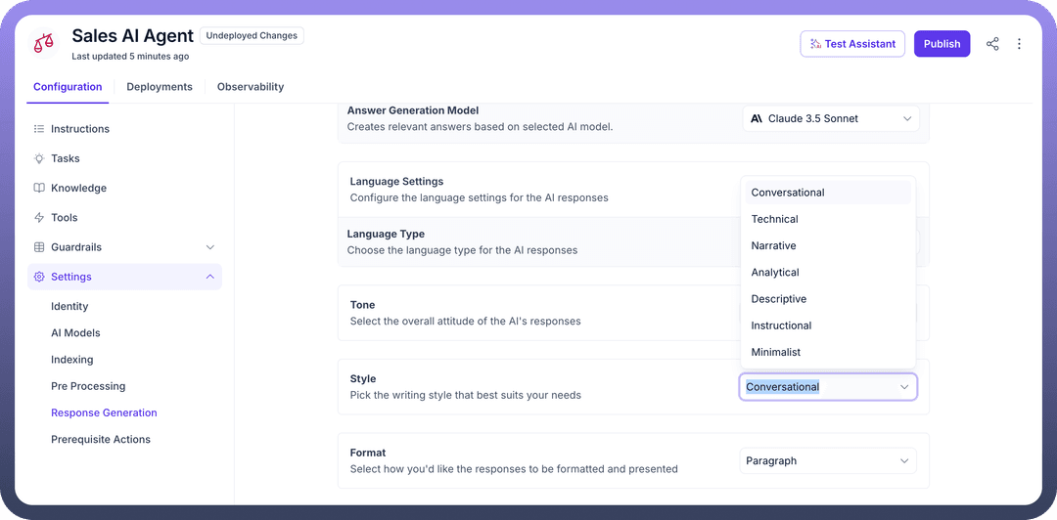1057x520 pixels.
Task: Switch to the Observability tab
Action: pyautogui.click(x=251, y=87)
